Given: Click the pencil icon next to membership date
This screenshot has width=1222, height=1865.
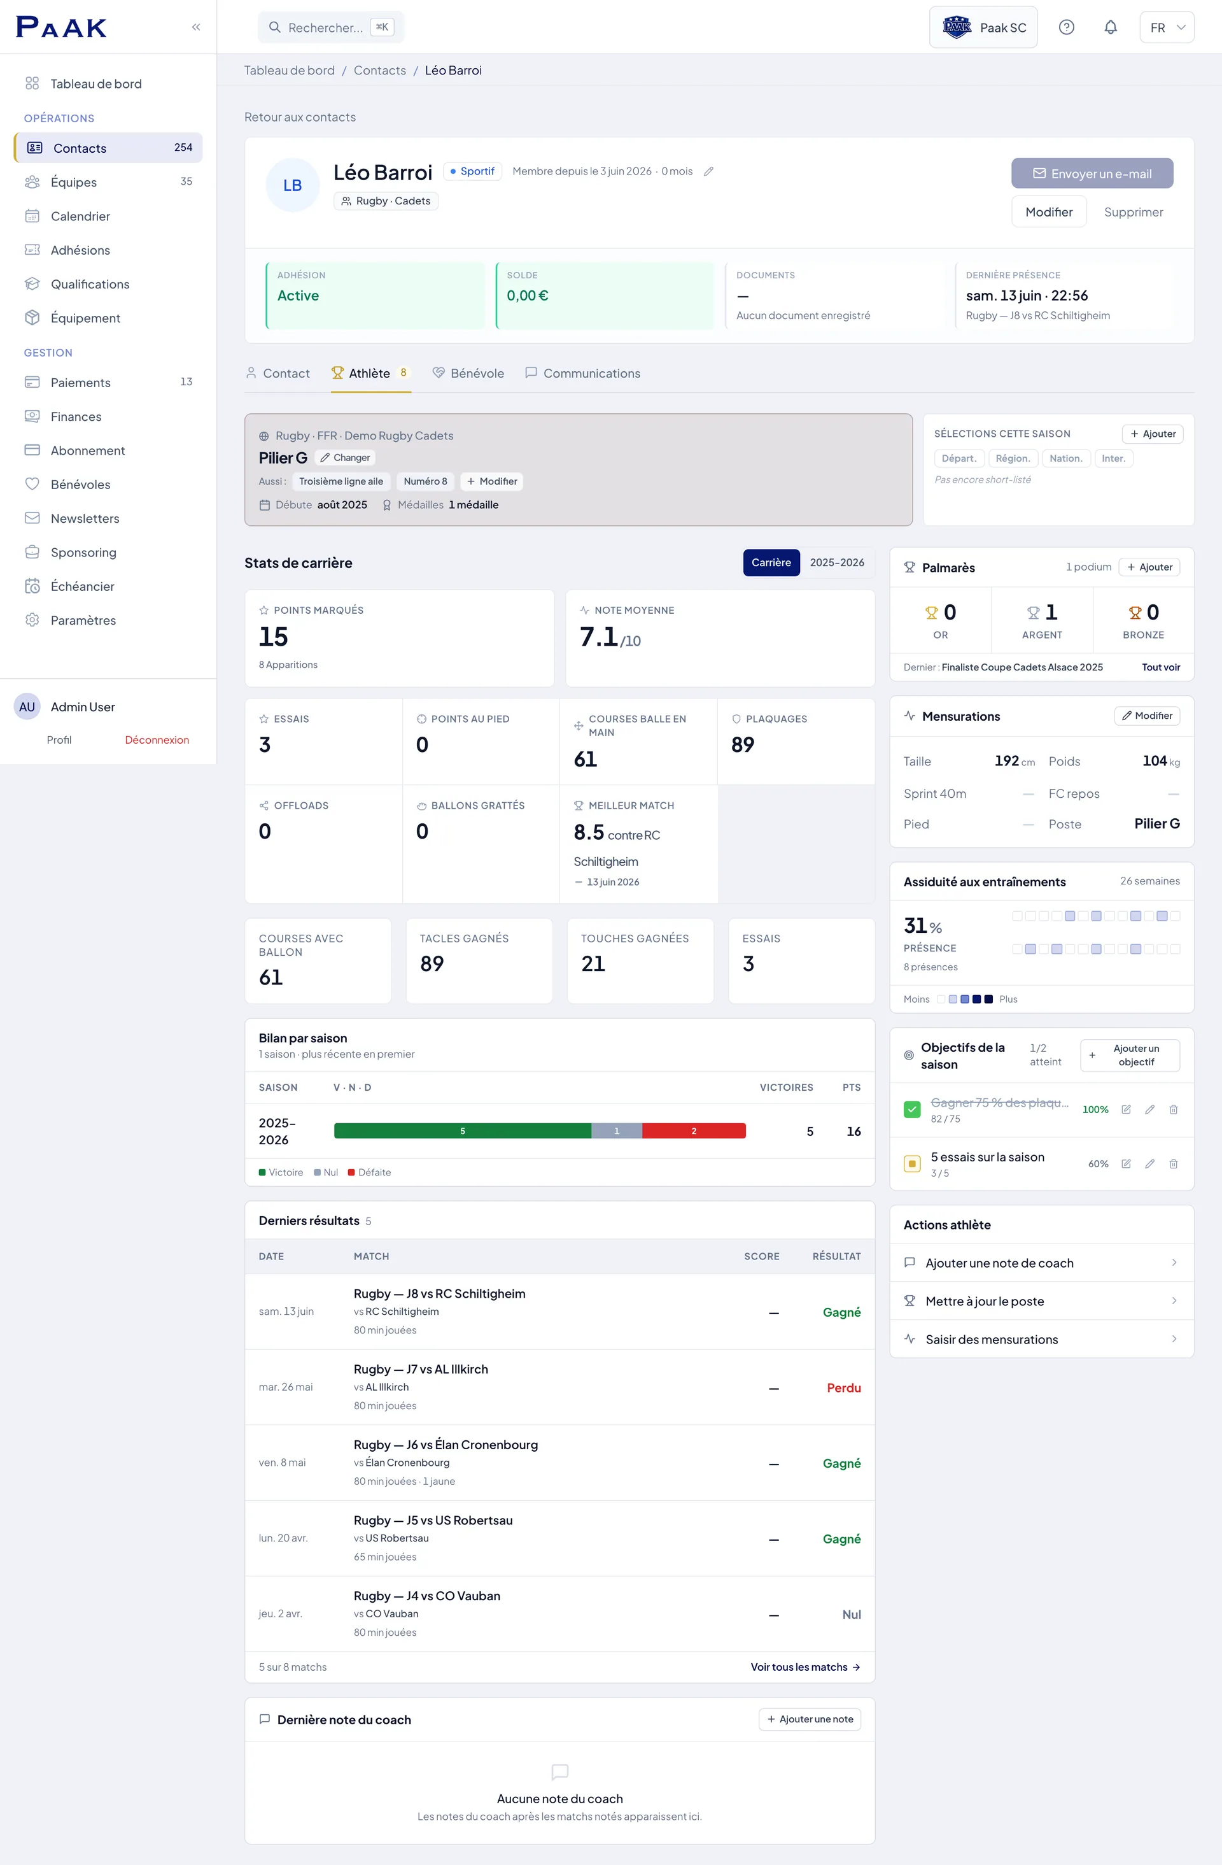Looking at the screenshot, I should [x=708, y=172].
